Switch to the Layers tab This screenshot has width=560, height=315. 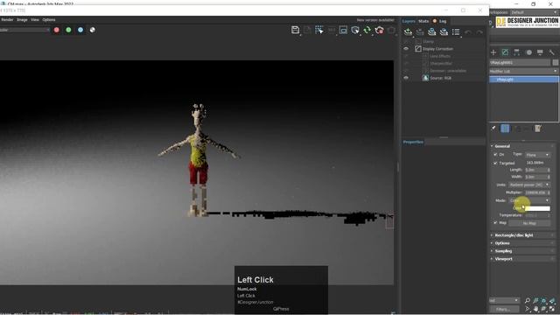tap(409, 21)
